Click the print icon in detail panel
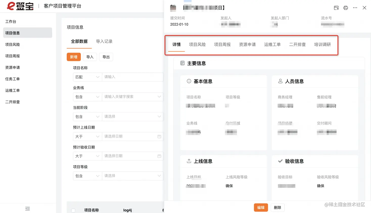371x213 pixels. 345,8
